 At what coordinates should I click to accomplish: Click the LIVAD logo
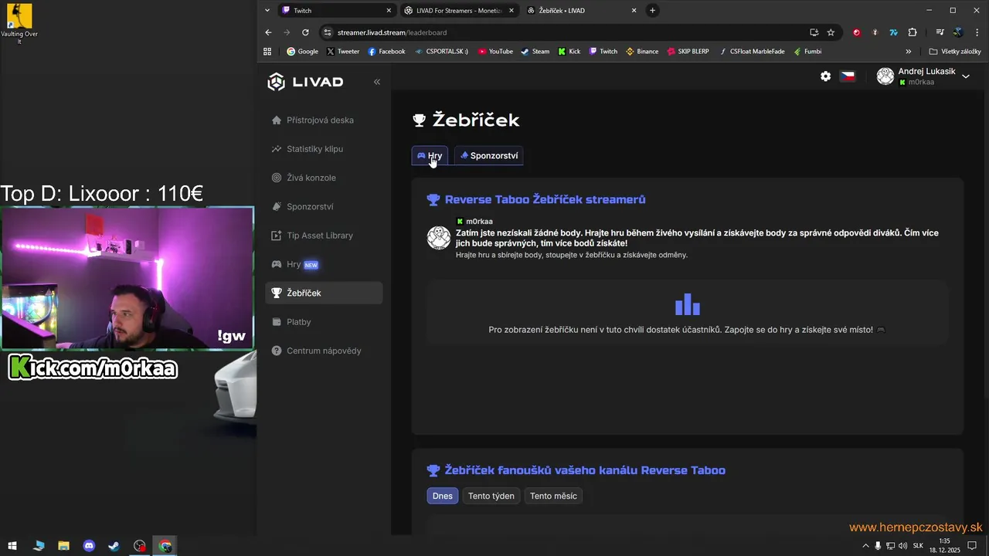305,82
